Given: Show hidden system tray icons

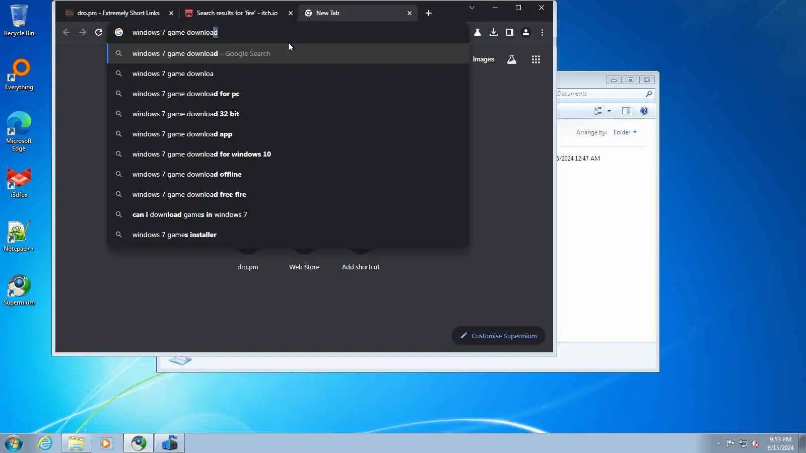Looking at the screenshot, I should [718, 443].
